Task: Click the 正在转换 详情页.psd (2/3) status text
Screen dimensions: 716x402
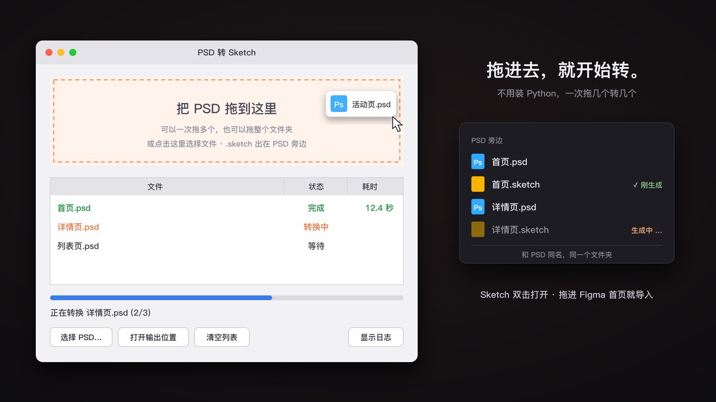Action: click(100, 313)
